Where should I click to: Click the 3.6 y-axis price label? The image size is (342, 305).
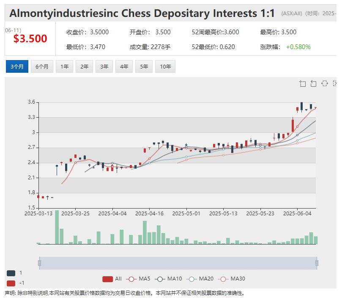click(31, 102)
